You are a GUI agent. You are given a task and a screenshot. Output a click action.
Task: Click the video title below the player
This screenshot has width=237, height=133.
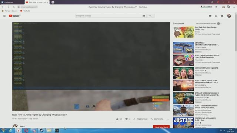coord(40,115)
